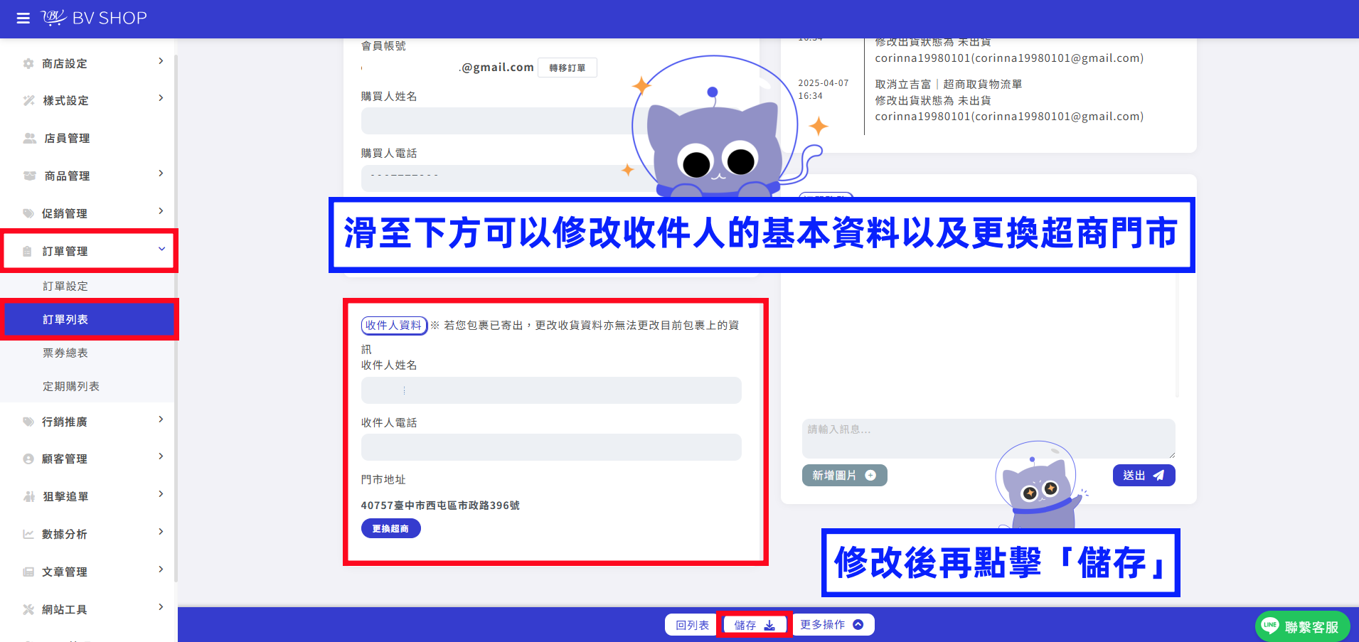Screen dimensions: 1359x642
Task: Click the 訂單管理 clipboard icon
Action: click(28, 251)
